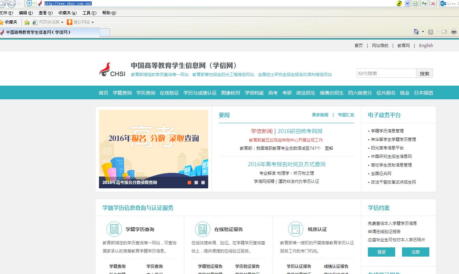Open 网站导航 site navigation link
Viewport: 459px width, 274px height.
(x=380, y=46)
